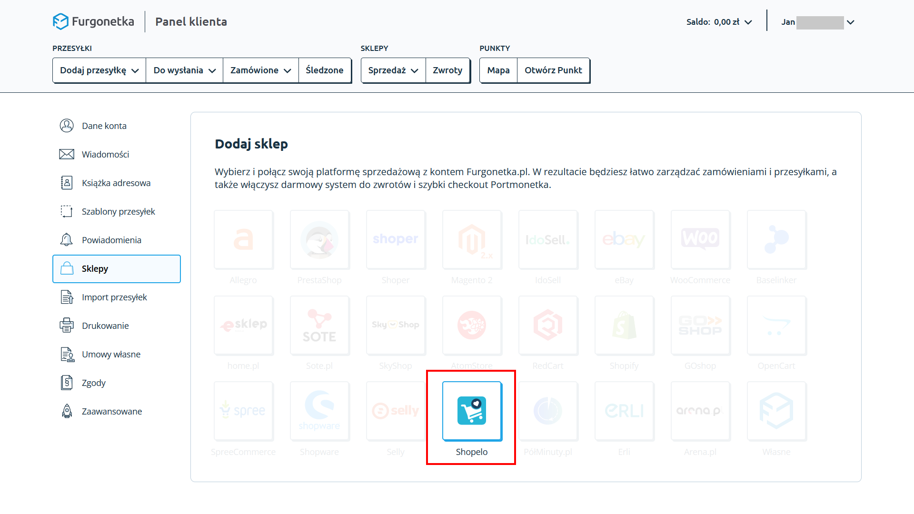
Task: Click the Panel klienta header title
Action: [191, 21]
